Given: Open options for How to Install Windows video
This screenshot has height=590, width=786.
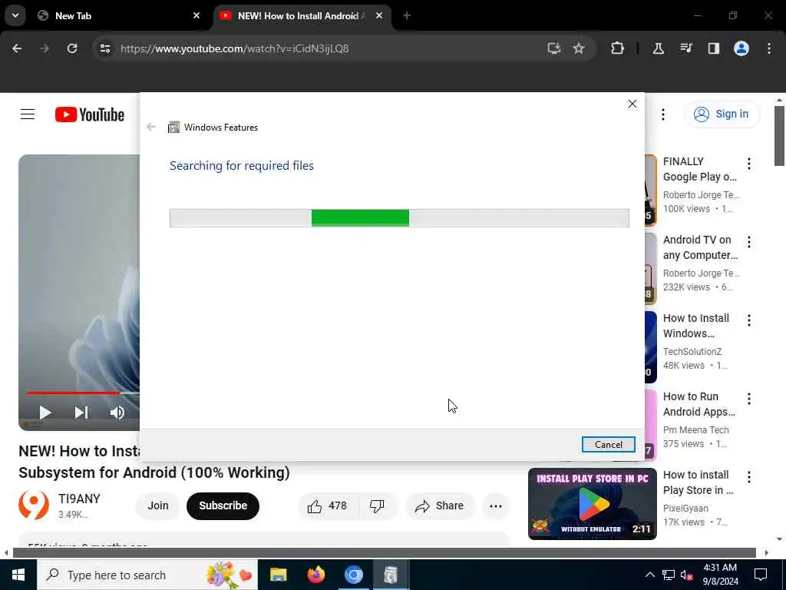Looking at the screenshot, I should 749,320.
